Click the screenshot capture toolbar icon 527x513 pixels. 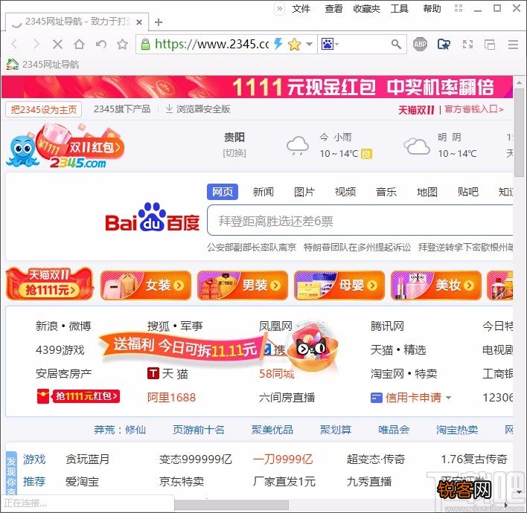coord(467,44)
